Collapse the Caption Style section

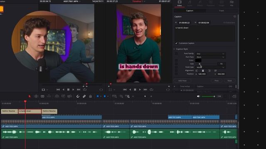click(174, 49)
